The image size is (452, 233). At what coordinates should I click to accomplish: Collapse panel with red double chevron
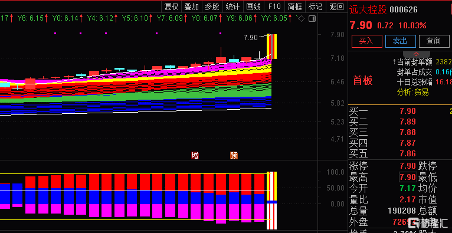click(416, 54)
